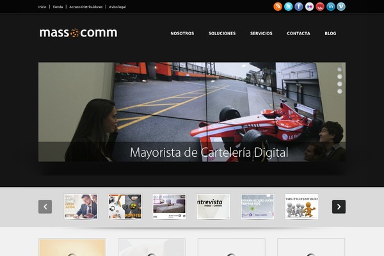Open the hotel bedroom thumbnail
384x256 pixels.
point(169,207)
